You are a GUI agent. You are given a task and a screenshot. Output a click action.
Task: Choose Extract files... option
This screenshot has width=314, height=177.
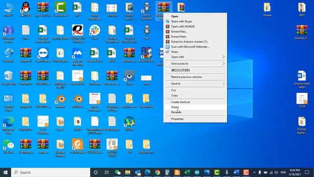pos(195,31)
